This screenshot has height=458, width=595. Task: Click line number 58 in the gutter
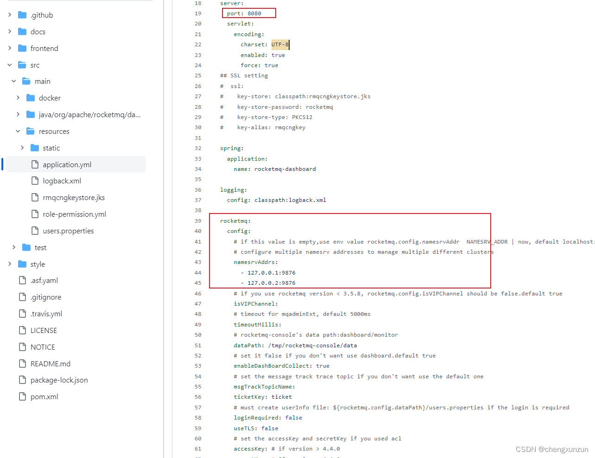(x=198, y=418)
